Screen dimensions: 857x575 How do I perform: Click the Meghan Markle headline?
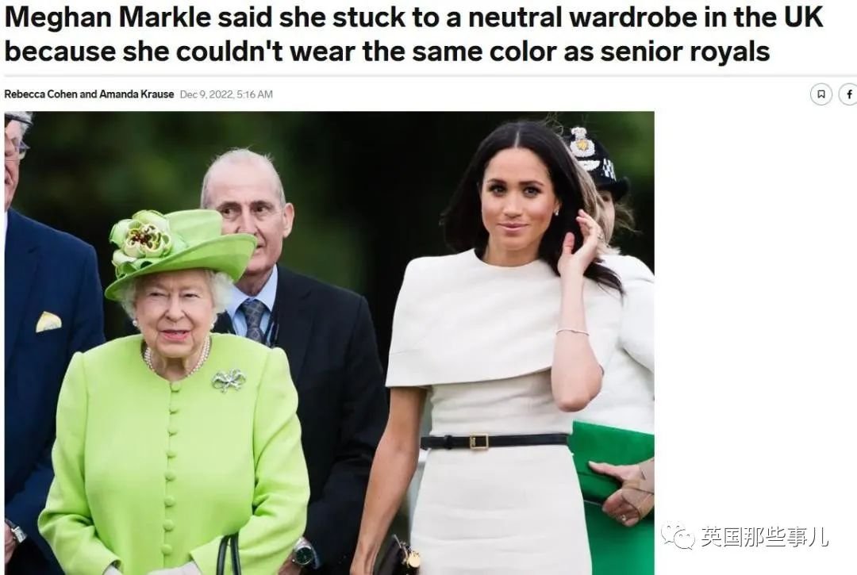(413, 34)
